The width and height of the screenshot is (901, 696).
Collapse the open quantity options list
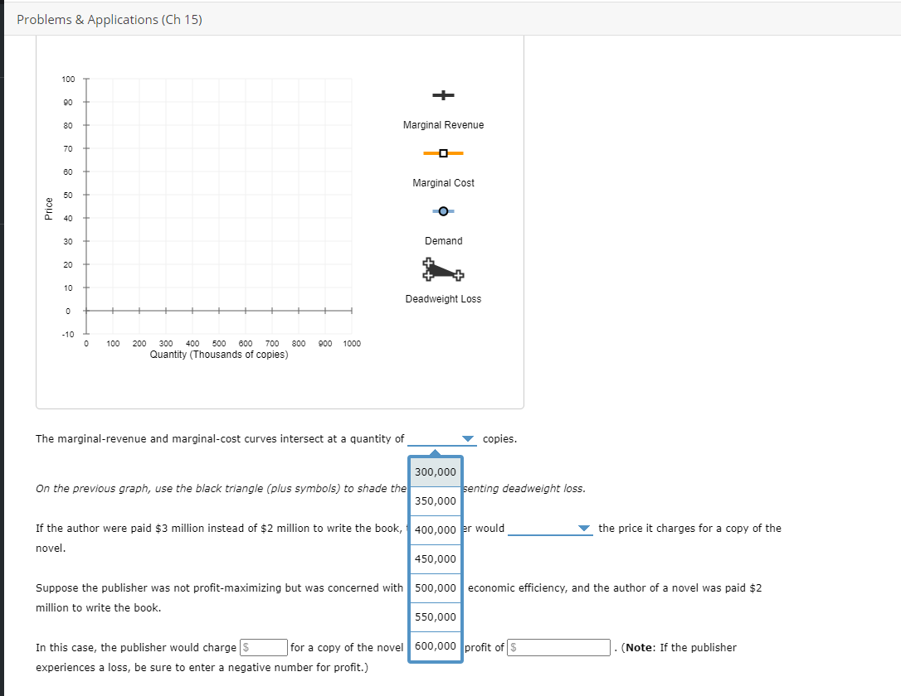coord(467,438)
